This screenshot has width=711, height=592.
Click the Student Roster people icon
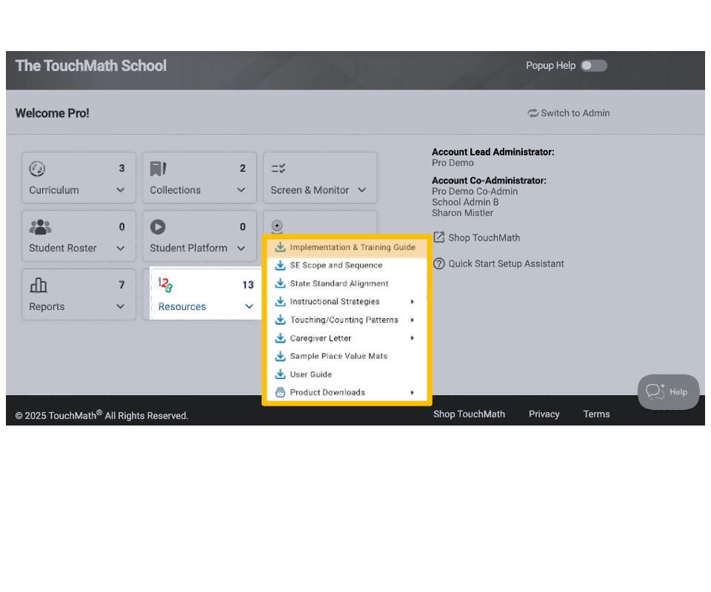click(x=40, y=226)
